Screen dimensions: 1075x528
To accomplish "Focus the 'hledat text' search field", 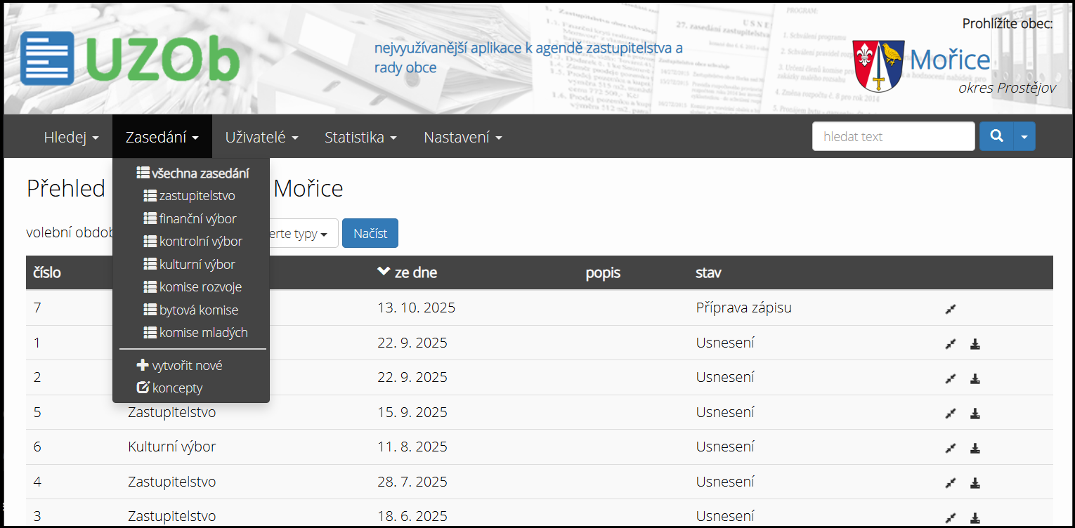I will click(x=894, y=136).
